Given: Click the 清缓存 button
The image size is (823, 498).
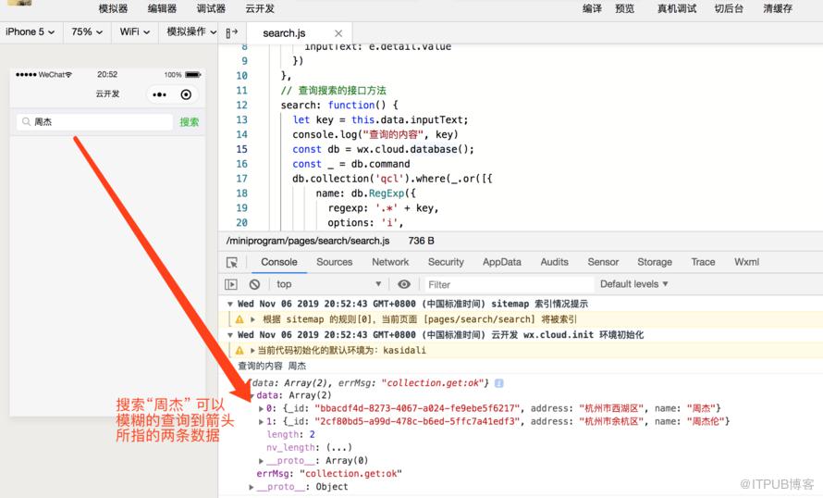Looking at the screenshot, I should [778, 8].
